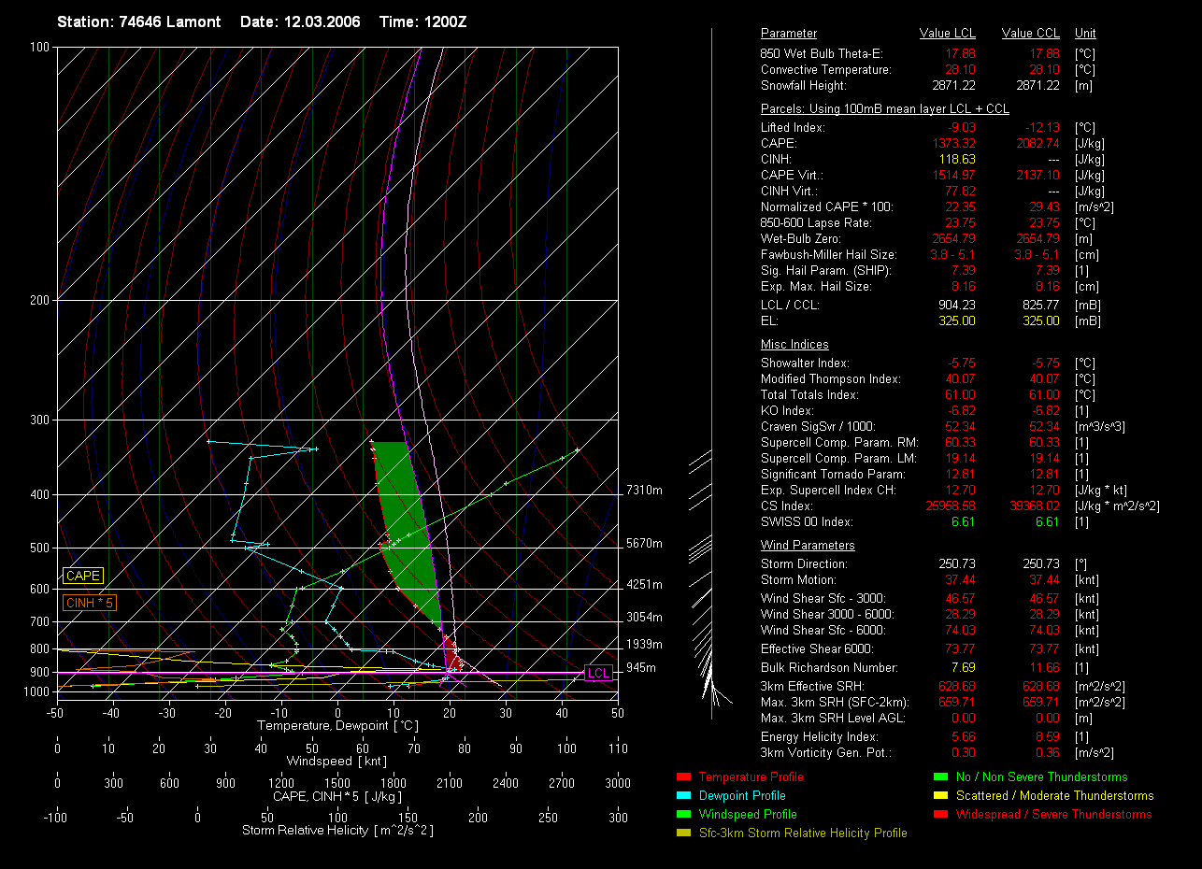This screenshot has width=1202, height=869.
Task: Open the Wind Parameters section heading
Action: pos(808,546)
